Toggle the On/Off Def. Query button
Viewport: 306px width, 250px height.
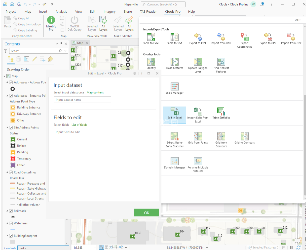point(74,23)
